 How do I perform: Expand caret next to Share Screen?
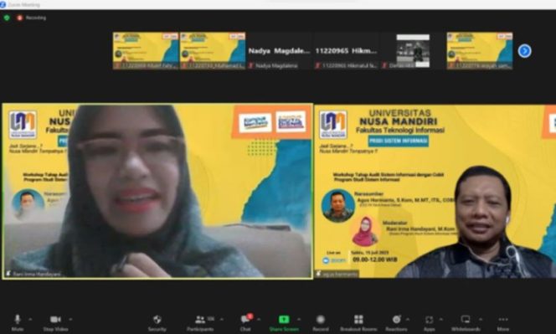coord(299,320)
